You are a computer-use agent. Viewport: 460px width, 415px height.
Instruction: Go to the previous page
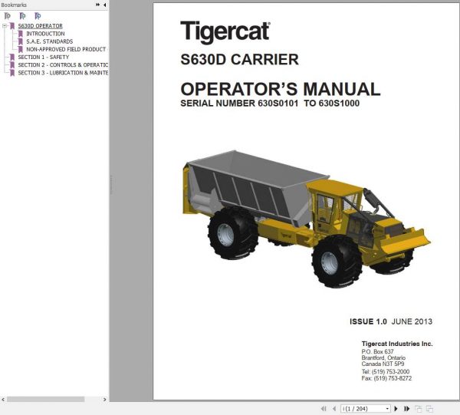click(334, 409)
